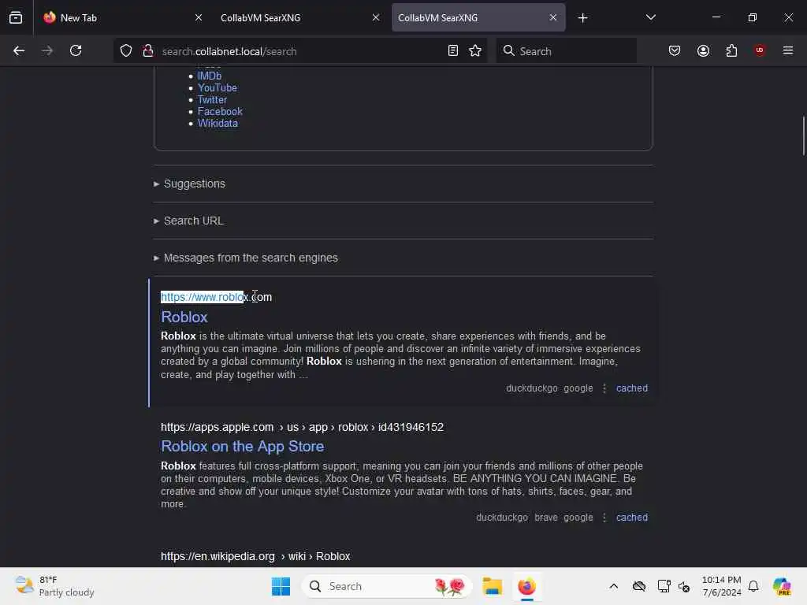The image size is (807, 605).
Task: Open clock and calendar at 10:14 PM
Action: tap(722, 586)
